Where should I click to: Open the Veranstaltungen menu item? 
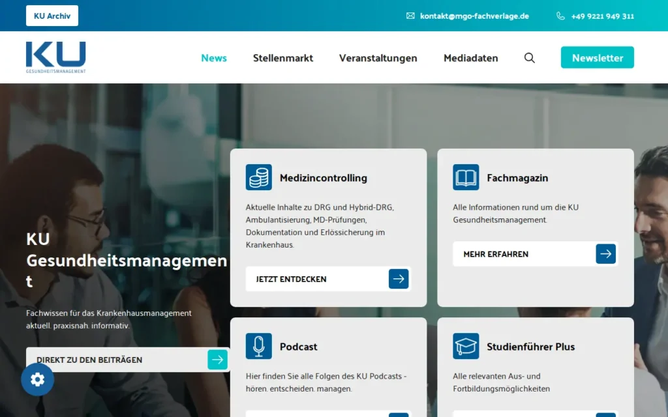click(378, 58)
